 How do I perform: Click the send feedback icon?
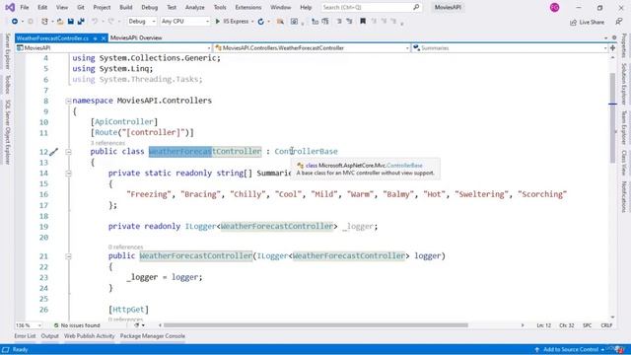pos(619,22)
